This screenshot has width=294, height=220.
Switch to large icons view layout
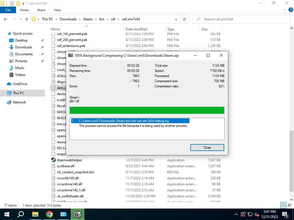point(289,205)
